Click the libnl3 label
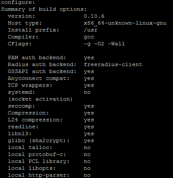The height and width of the screenshot is (178, 173). [19, 133]
